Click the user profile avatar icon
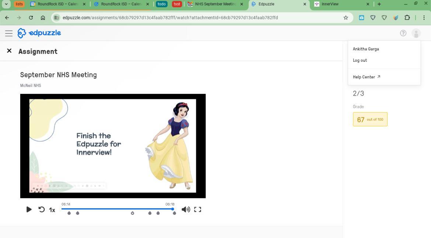The width and height of the screenshot is (431, 238). click(416, 33)
